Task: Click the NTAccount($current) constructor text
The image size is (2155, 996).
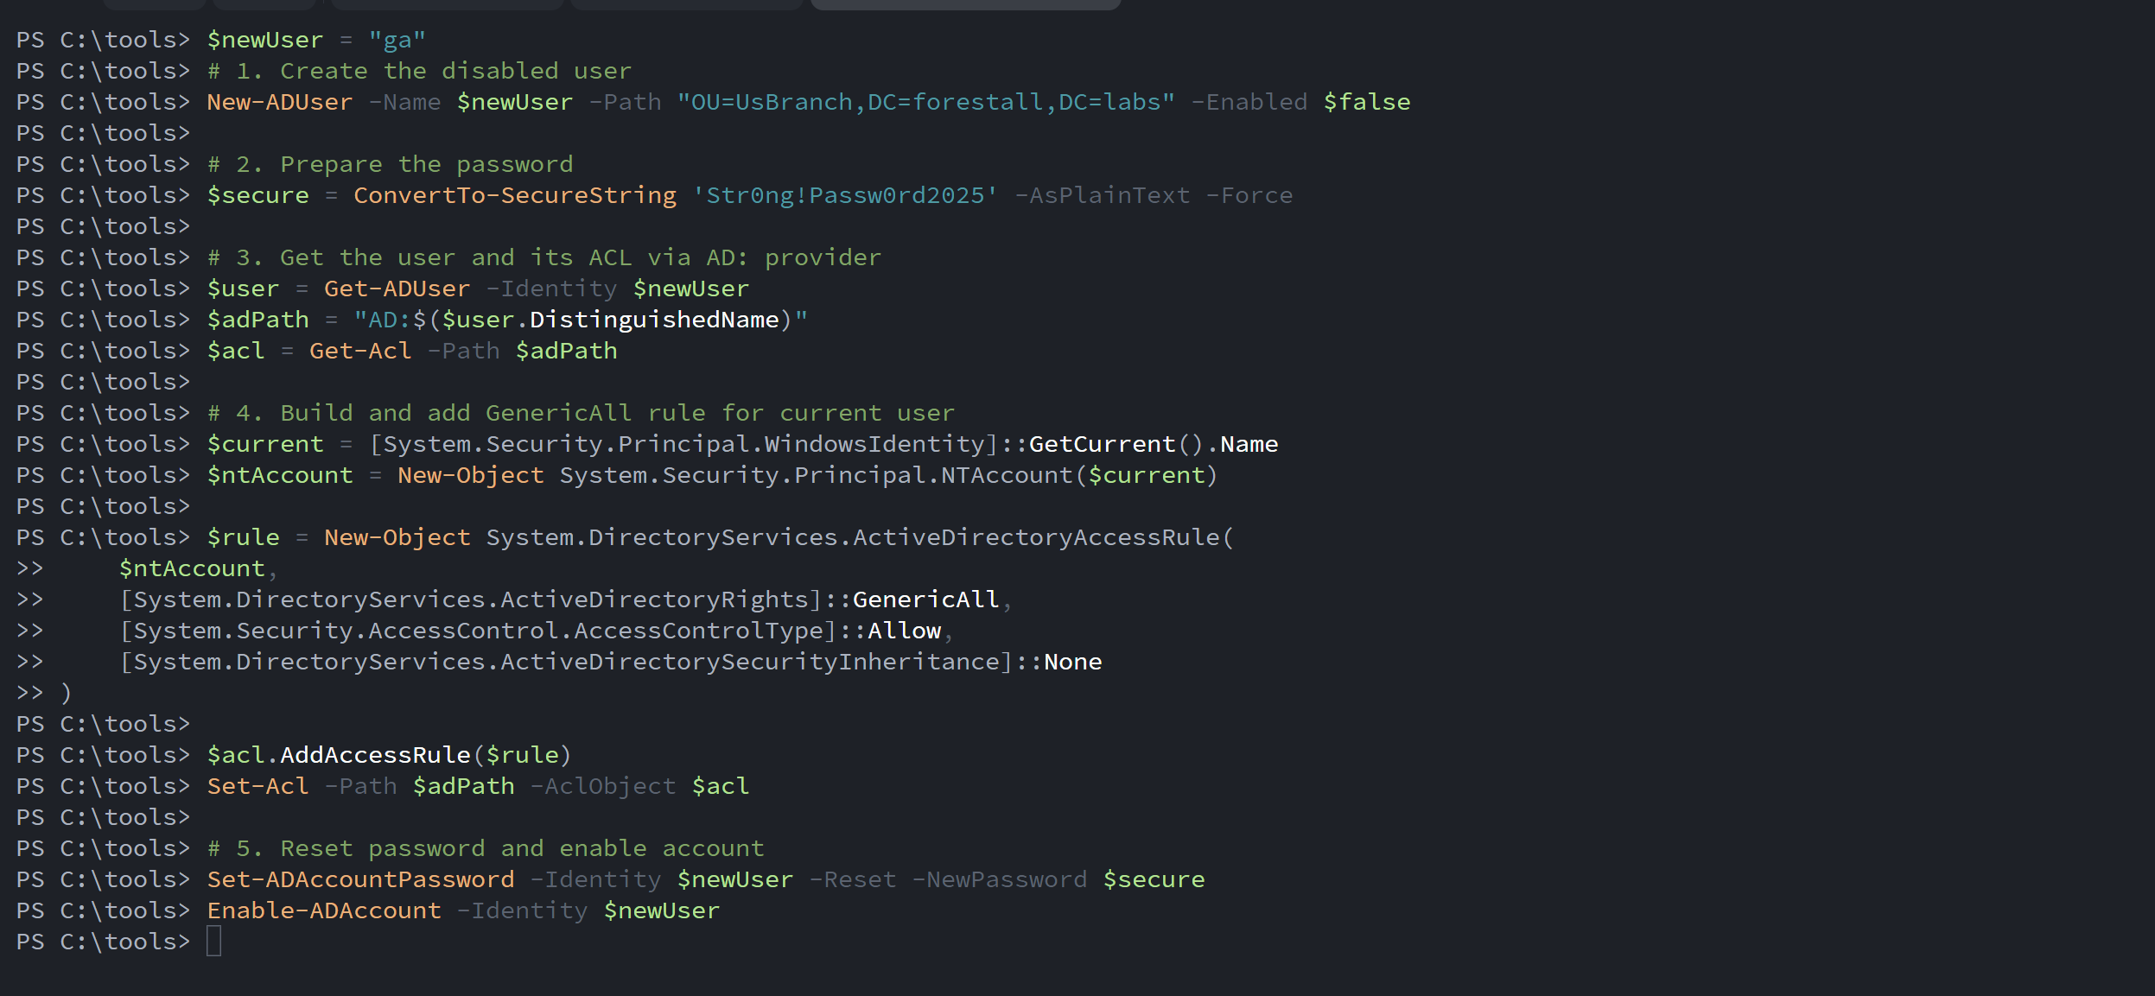Action: [1078, 475]
